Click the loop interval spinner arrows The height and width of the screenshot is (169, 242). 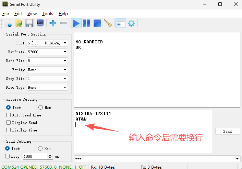point(50,156)
